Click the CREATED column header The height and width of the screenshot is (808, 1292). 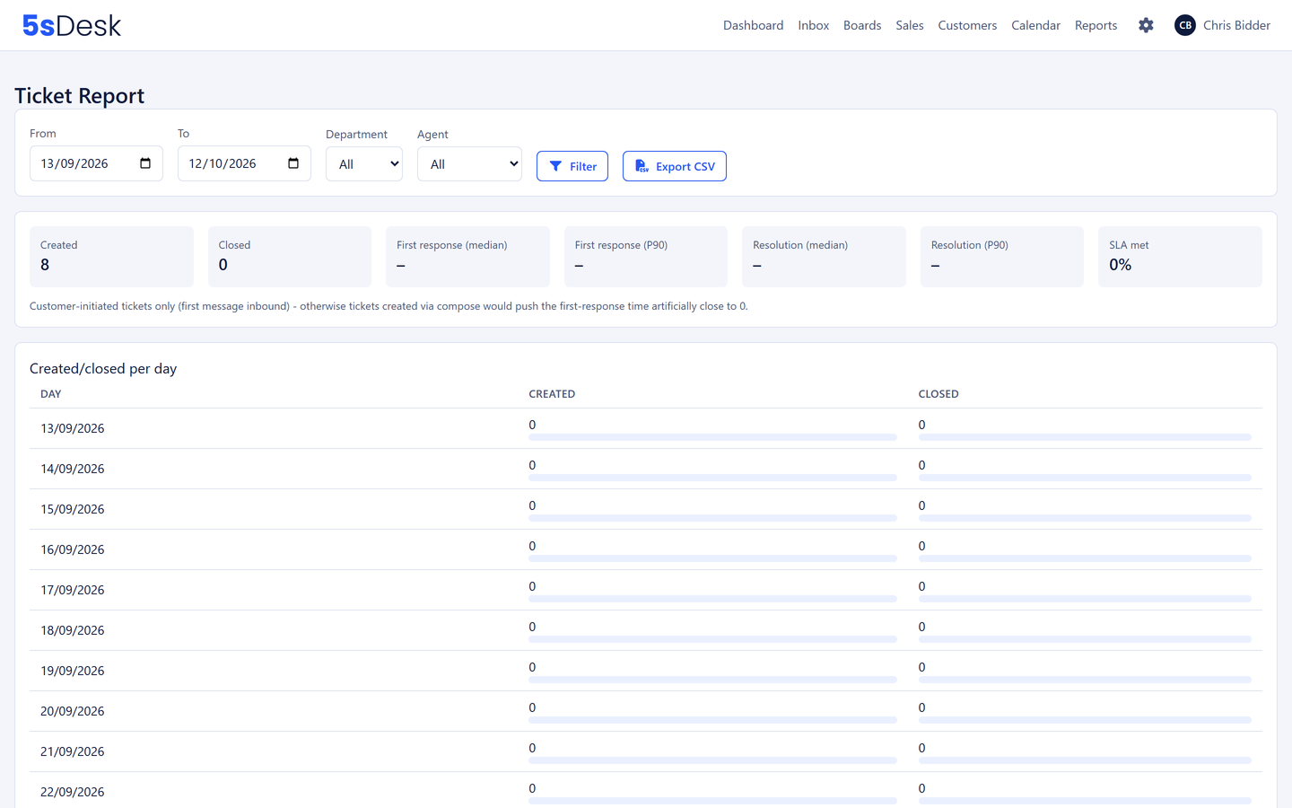pyautogui.click(x=552, y=394)
